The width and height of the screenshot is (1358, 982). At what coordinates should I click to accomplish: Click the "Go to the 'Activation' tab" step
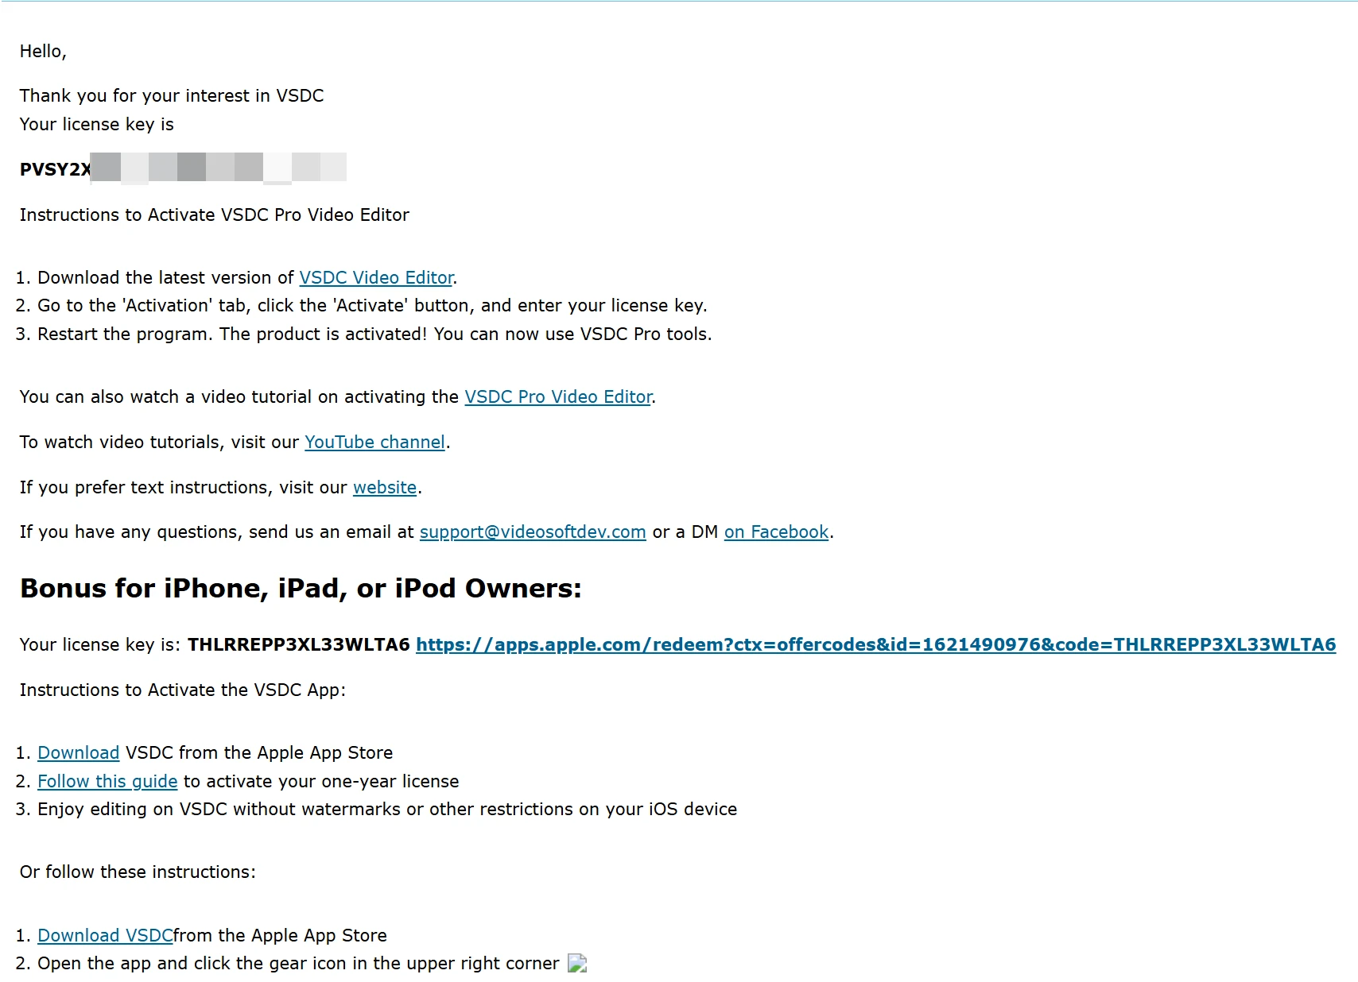(372, 305)
